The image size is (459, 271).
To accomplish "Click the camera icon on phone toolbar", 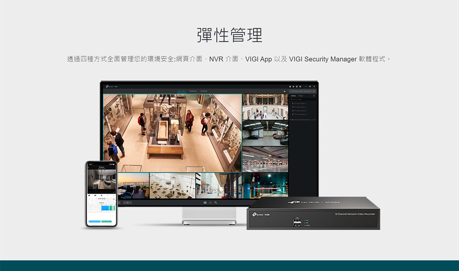I will pyautogui.click(x=89, y=195).
